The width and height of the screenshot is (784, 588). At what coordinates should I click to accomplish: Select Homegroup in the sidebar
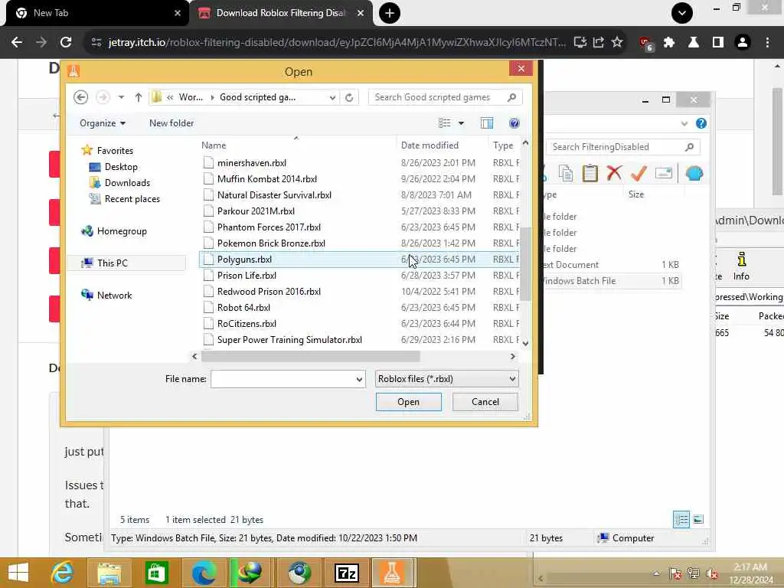[x=122, y=231]
